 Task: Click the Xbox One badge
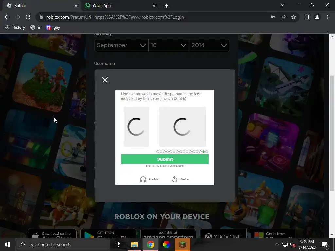(x=223, y=234)
